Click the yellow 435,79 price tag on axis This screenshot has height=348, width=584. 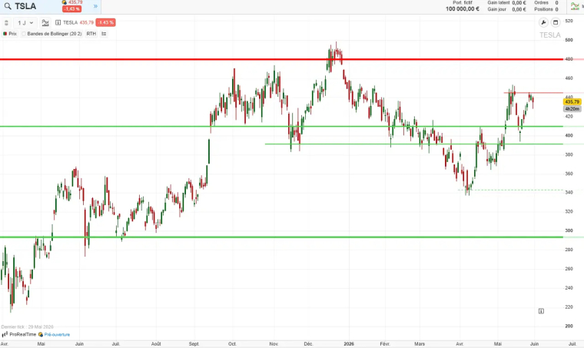pyautogui.click(x=572, y=101)
